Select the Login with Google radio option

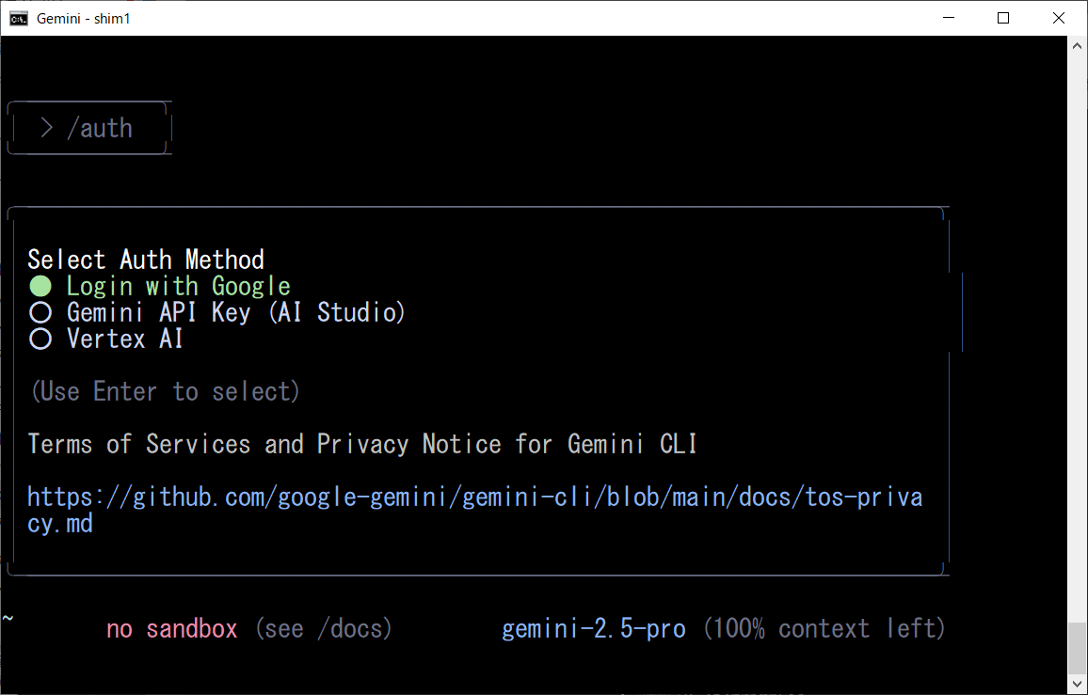pyautogui.click(x=160, y=286)
